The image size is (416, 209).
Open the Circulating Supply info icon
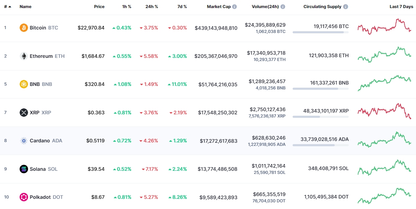click(346, 7)
